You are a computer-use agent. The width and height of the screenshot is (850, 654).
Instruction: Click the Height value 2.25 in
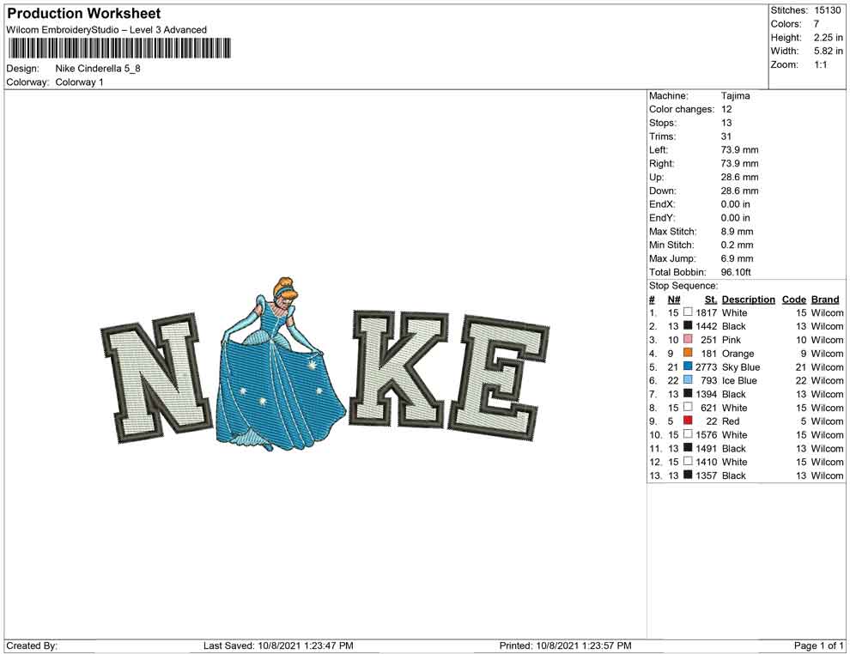coord(828,38)
